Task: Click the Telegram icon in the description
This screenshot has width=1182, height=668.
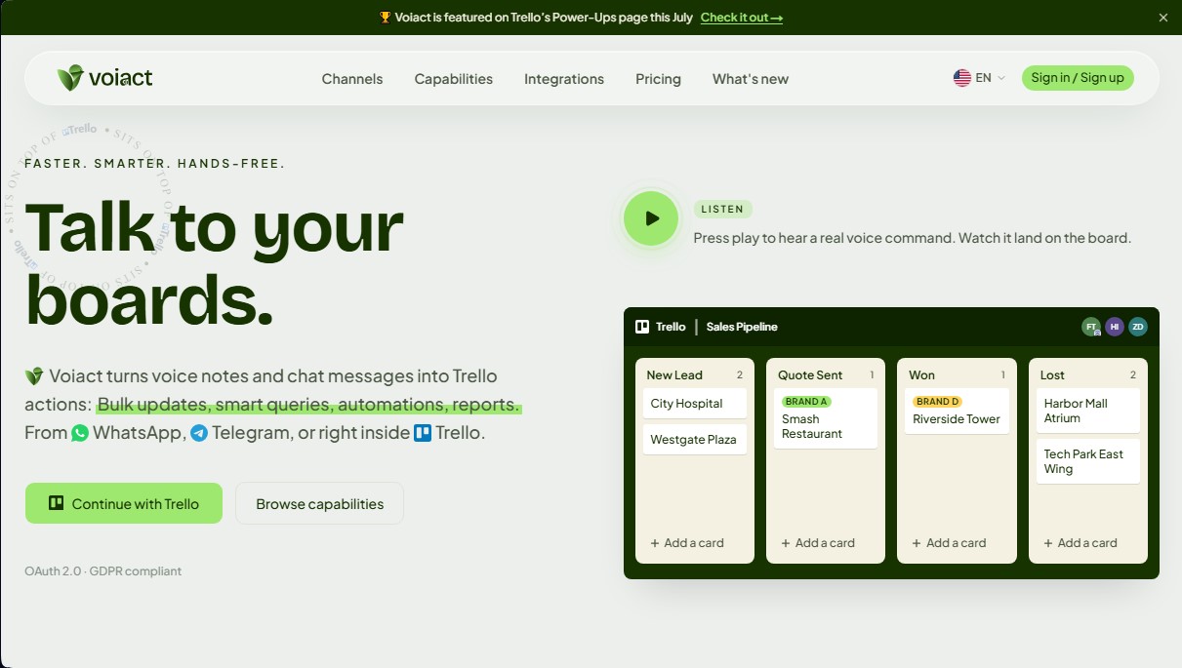Action: click(x=199, y=433)
